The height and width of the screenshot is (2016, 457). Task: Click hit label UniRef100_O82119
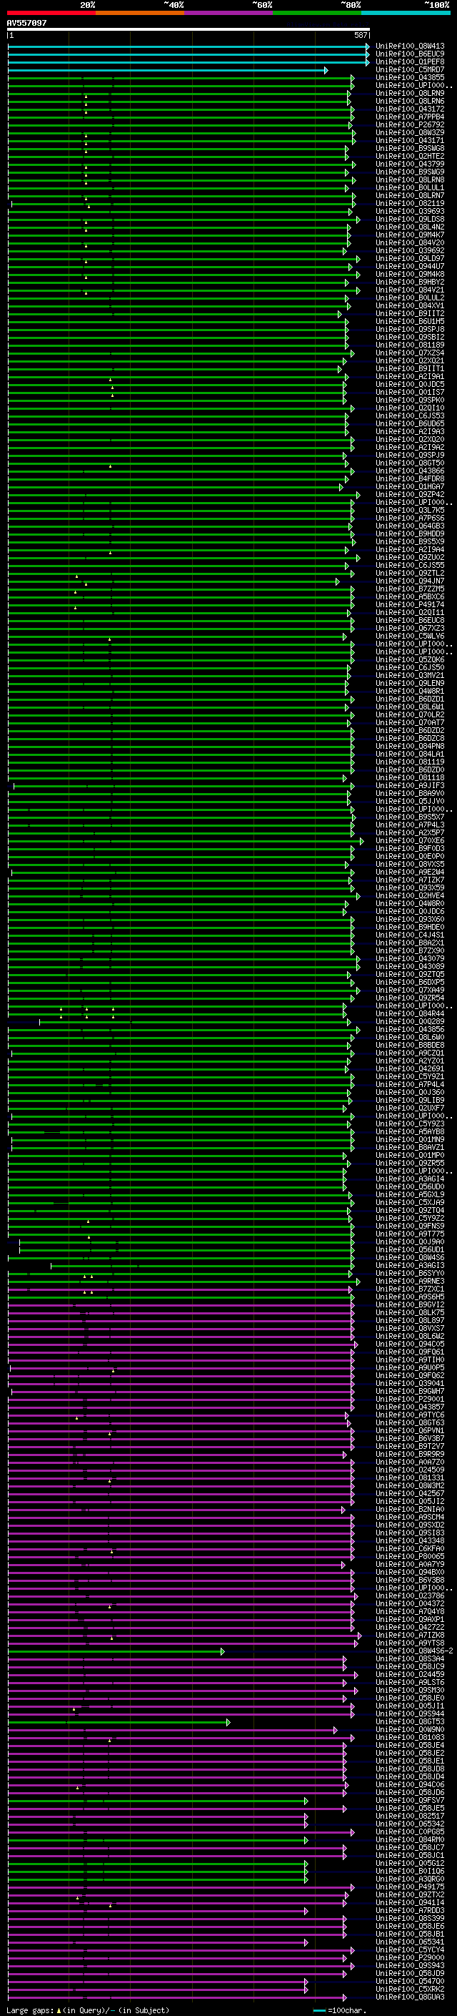(410, 204)
